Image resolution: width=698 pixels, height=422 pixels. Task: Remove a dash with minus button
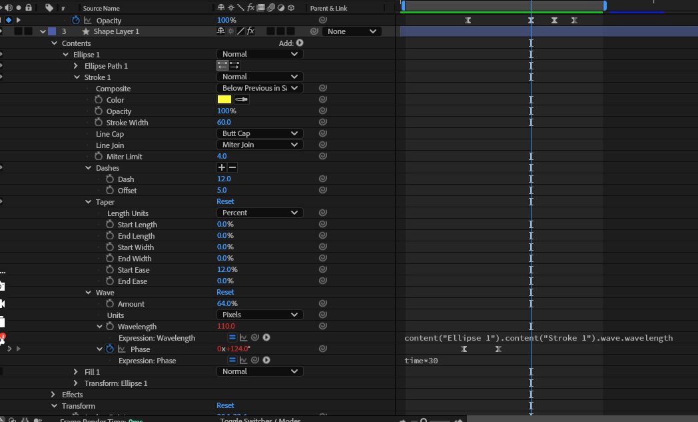pyautogui.click(x=232, y=167)
